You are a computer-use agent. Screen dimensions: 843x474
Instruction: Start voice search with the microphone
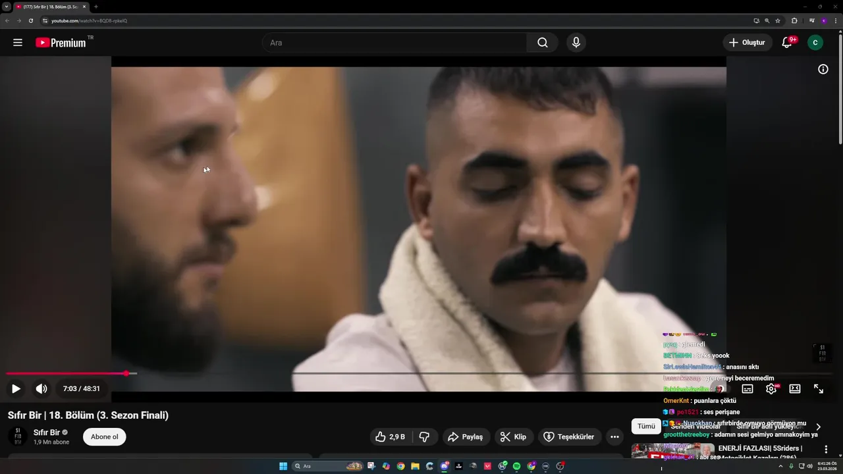tap(576, 43)
